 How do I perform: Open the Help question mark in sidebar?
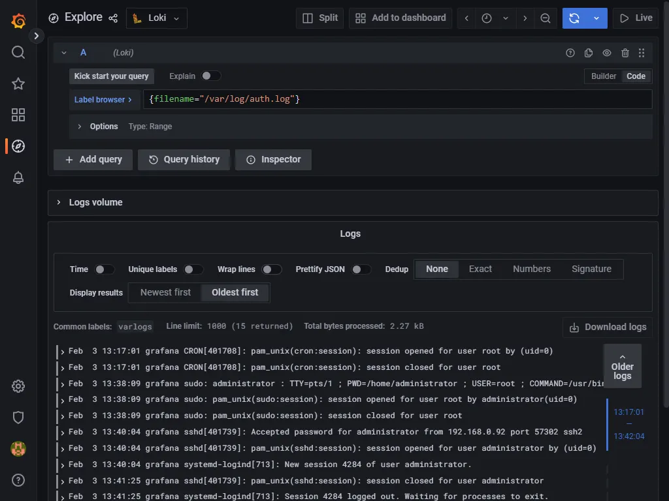tap(18, 480)
